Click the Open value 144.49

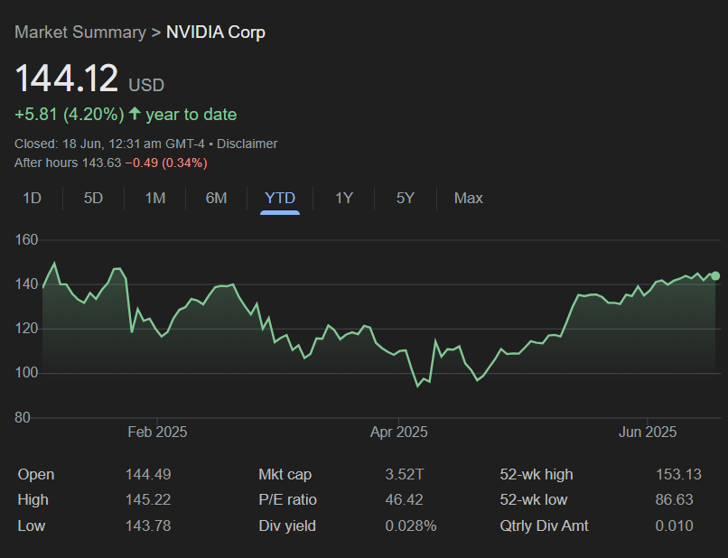[x=148, y=474]
